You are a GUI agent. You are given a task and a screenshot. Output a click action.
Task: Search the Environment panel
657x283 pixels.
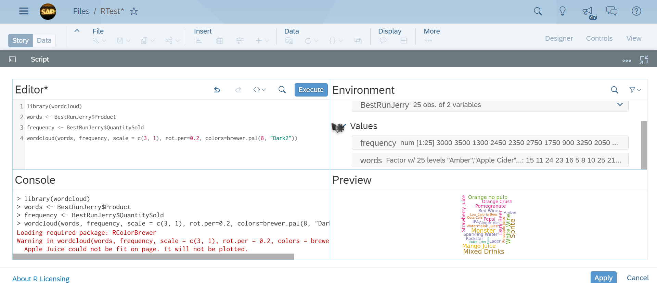click(x=615, y=90)
